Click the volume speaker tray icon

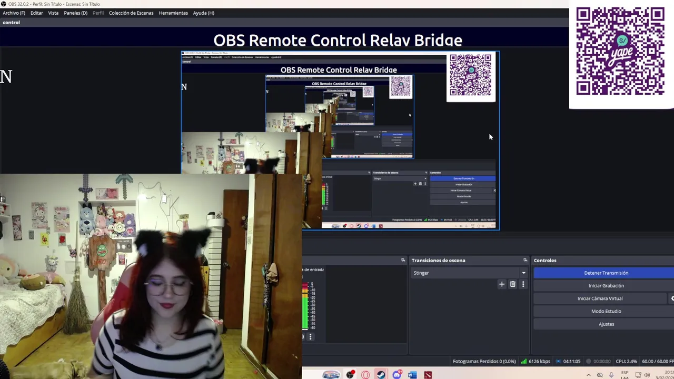(x=647, y=375)
